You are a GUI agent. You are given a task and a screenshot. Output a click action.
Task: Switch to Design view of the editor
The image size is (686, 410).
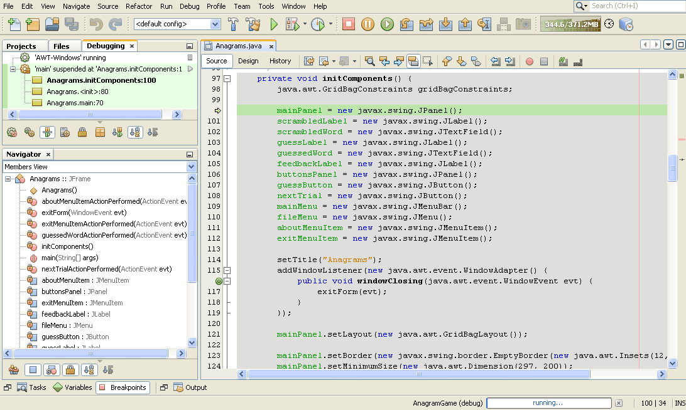(248, 61)
